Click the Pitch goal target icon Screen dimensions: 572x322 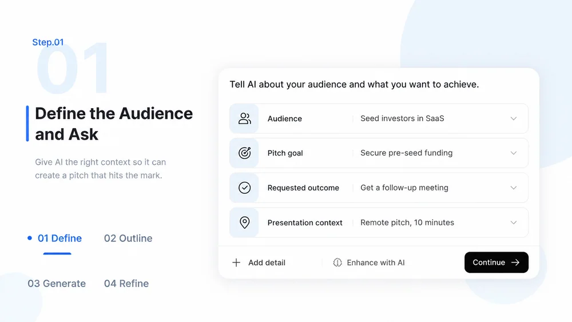click(x=244, y=153)
